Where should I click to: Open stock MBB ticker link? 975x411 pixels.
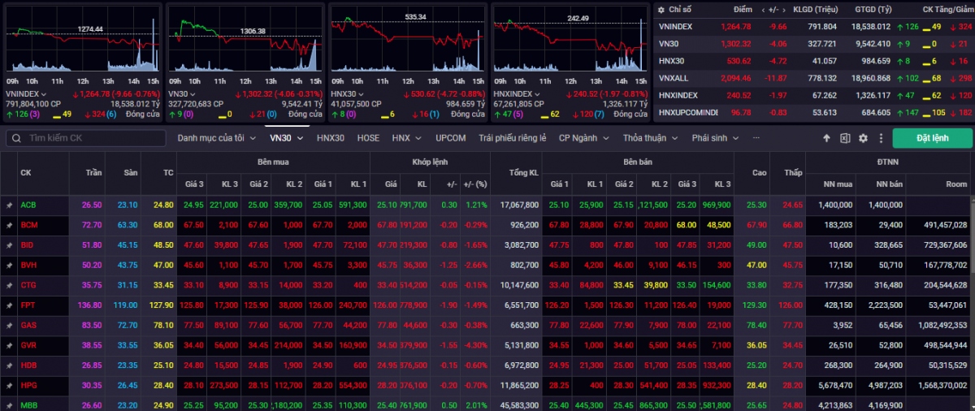click(x=28, y=405)
